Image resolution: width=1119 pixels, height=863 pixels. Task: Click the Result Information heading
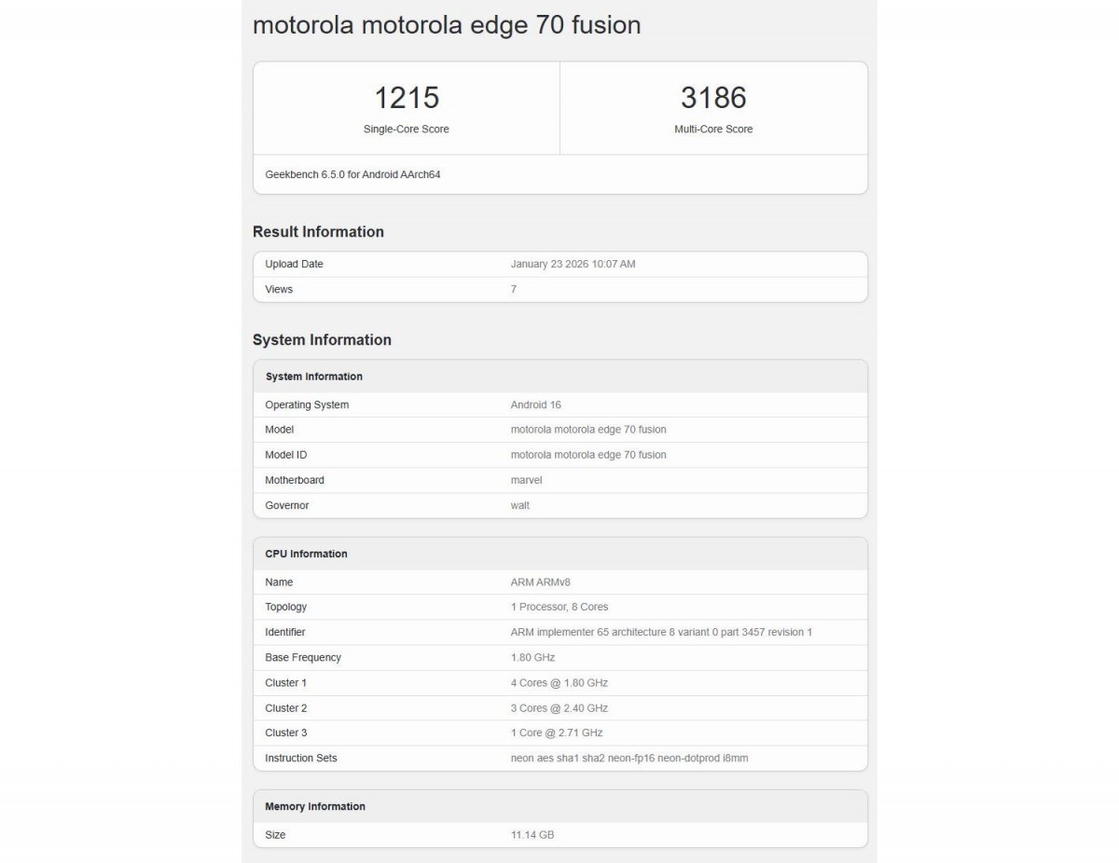318,231
